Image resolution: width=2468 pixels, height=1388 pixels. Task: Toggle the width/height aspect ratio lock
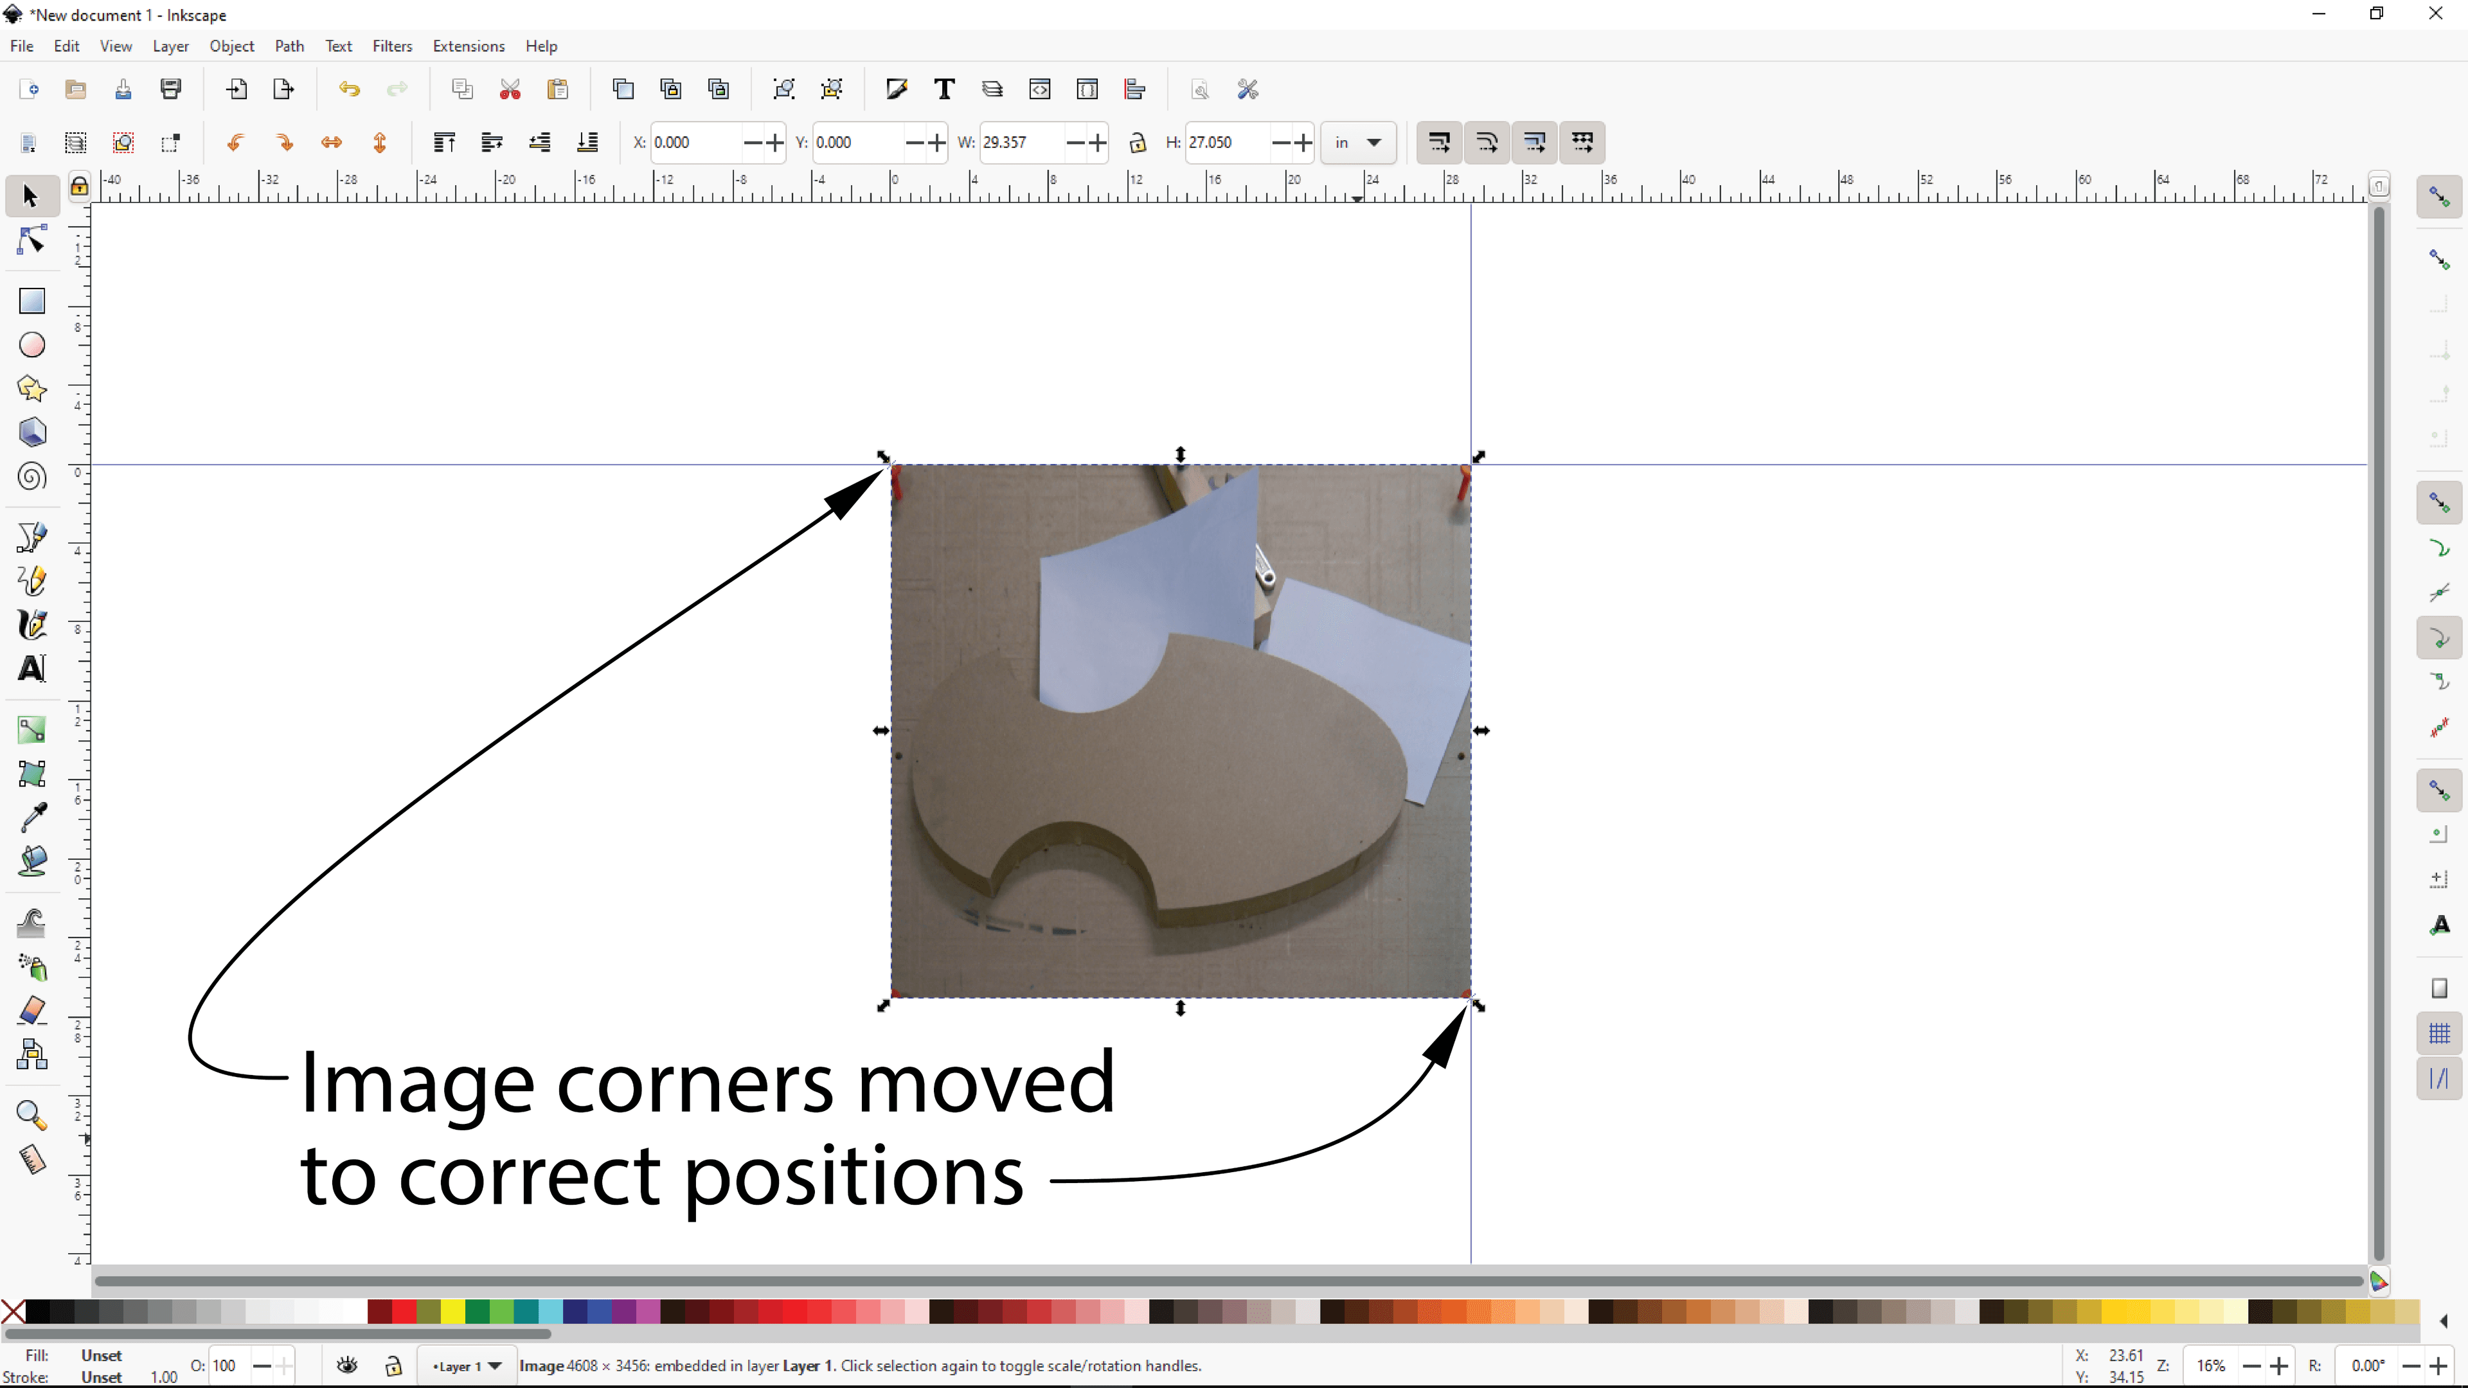[1138, 142]
